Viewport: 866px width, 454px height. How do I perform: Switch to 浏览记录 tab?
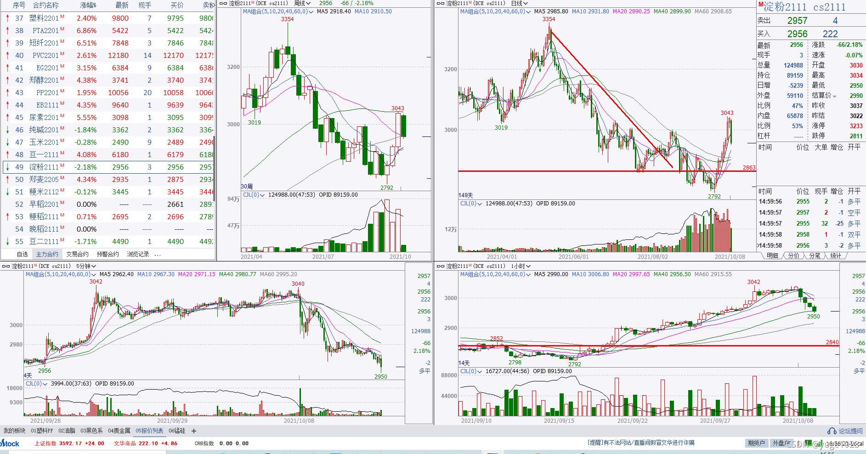click(138, 254)
